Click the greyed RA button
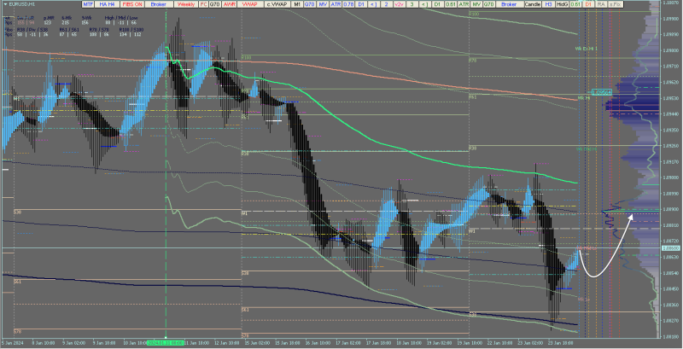Image resolution: width=683 pixels, height=349 pixels. tap(601, 4)
